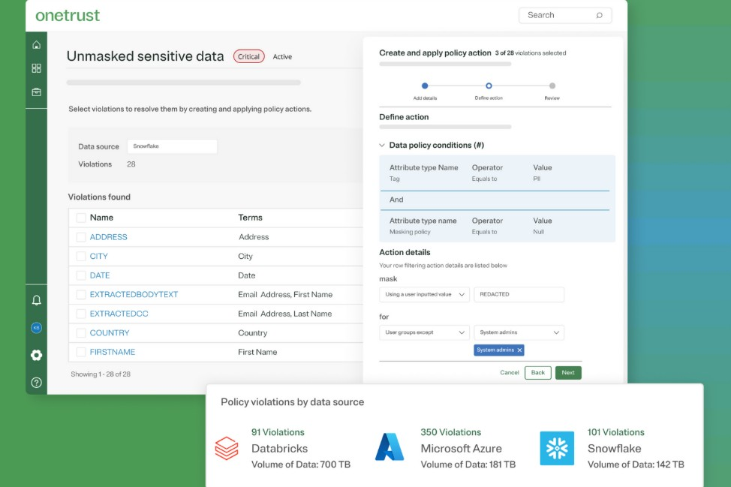731x487 pixels.
Task: Select the Databricks data source icon
Action: (x=227, y=448)
